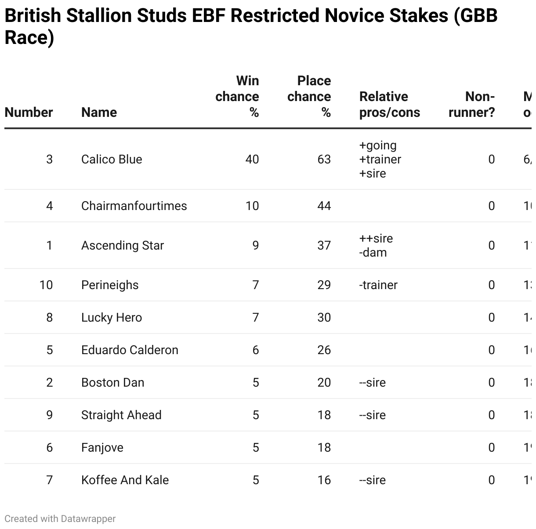Select the Calico Blue name cell
Image resolution: width=536 pixels, height=529 pixels.
click(x=112, y=159)
